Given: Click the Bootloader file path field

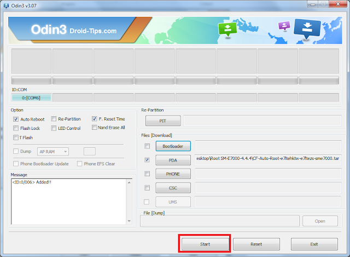Looking at the screenshot, I should tap(269, 146).
